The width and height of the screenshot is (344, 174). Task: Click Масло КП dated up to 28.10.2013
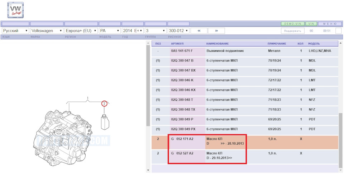tap(225, 141)
